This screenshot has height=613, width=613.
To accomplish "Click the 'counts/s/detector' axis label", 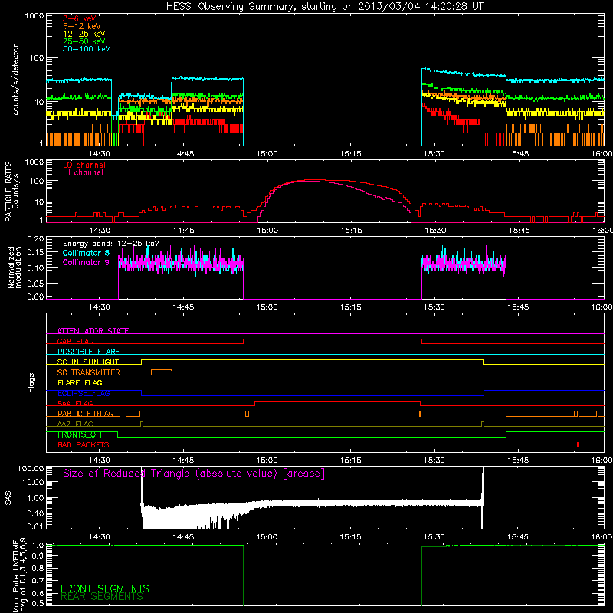I will 15,80.
